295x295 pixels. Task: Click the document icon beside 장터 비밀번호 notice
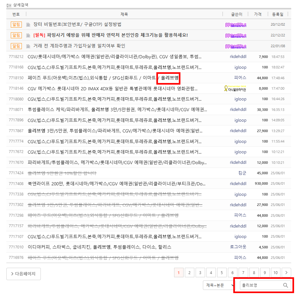pyautogui.click(x=28, y=25)
